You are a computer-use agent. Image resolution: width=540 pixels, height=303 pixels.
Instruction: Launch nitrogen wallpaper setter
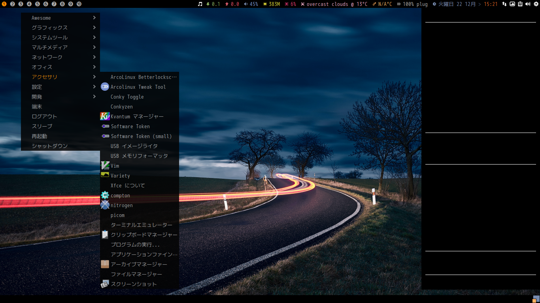(140, 205)
